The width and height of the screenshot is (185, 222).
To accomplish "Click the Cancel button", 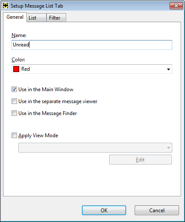I will coord(157,210).
